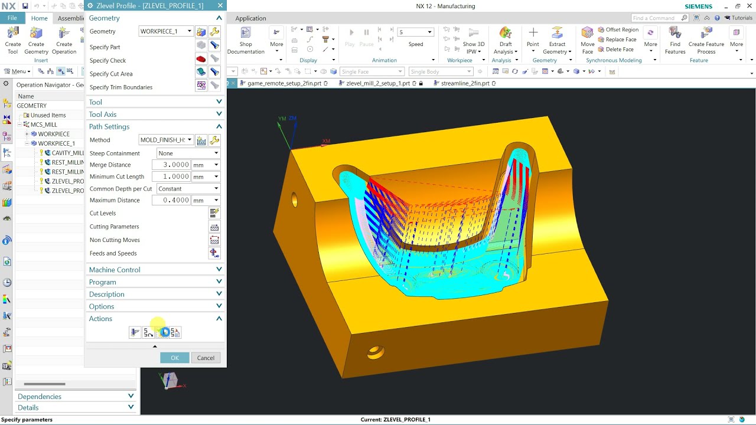Click the Replace Face command
The width and height of the screenshot is (756, 425).
click(x=617, y=40)
